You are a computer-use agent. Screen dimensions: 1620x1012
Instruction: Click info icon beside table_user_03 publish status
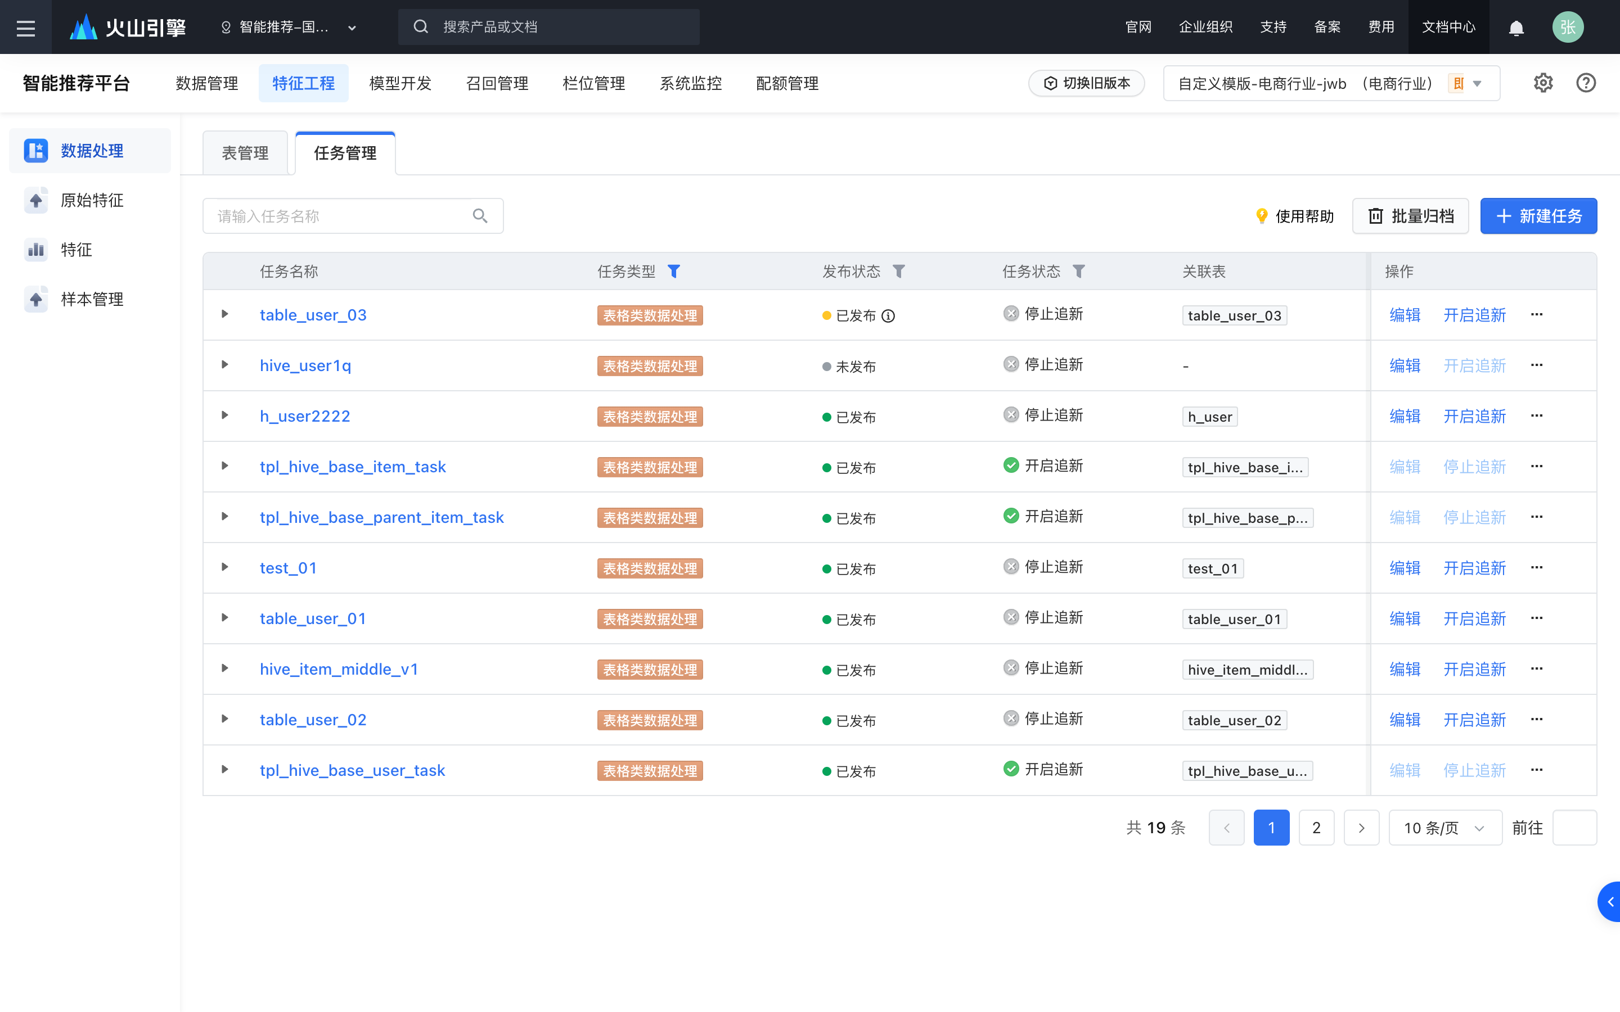coord(888,315)
